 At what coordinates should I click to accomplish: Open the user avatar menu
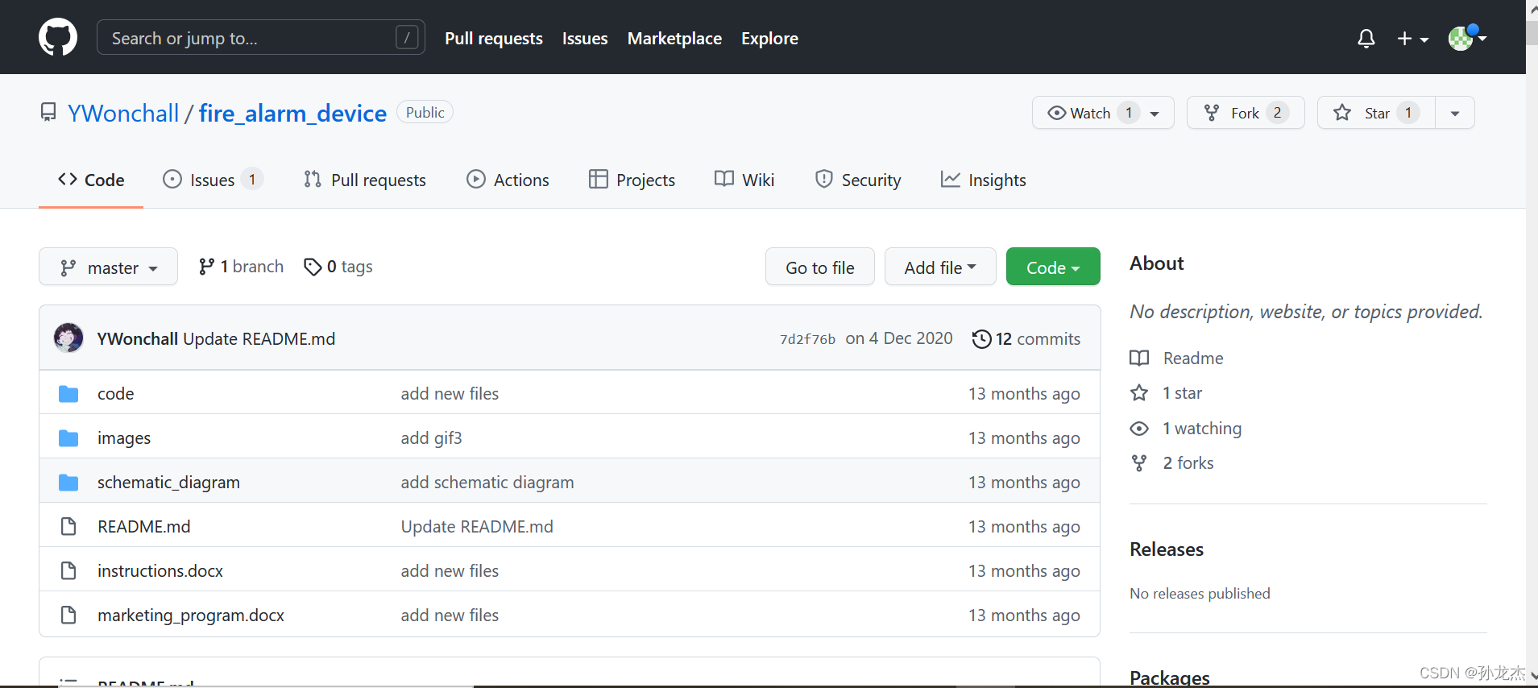tap(1467, 38)
